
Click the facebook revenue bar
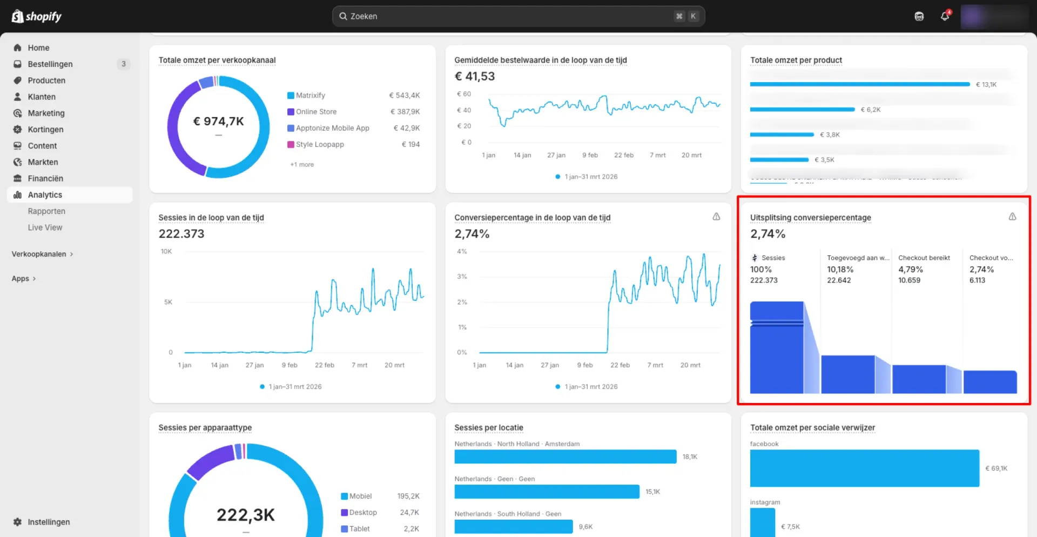coord(865,468)
